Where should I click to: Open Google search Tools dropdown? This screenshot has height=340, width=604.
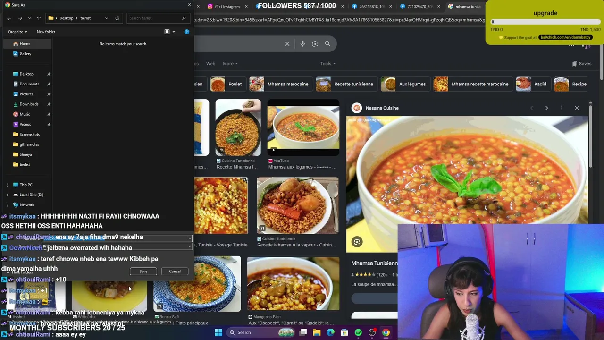tap(328, 64)
